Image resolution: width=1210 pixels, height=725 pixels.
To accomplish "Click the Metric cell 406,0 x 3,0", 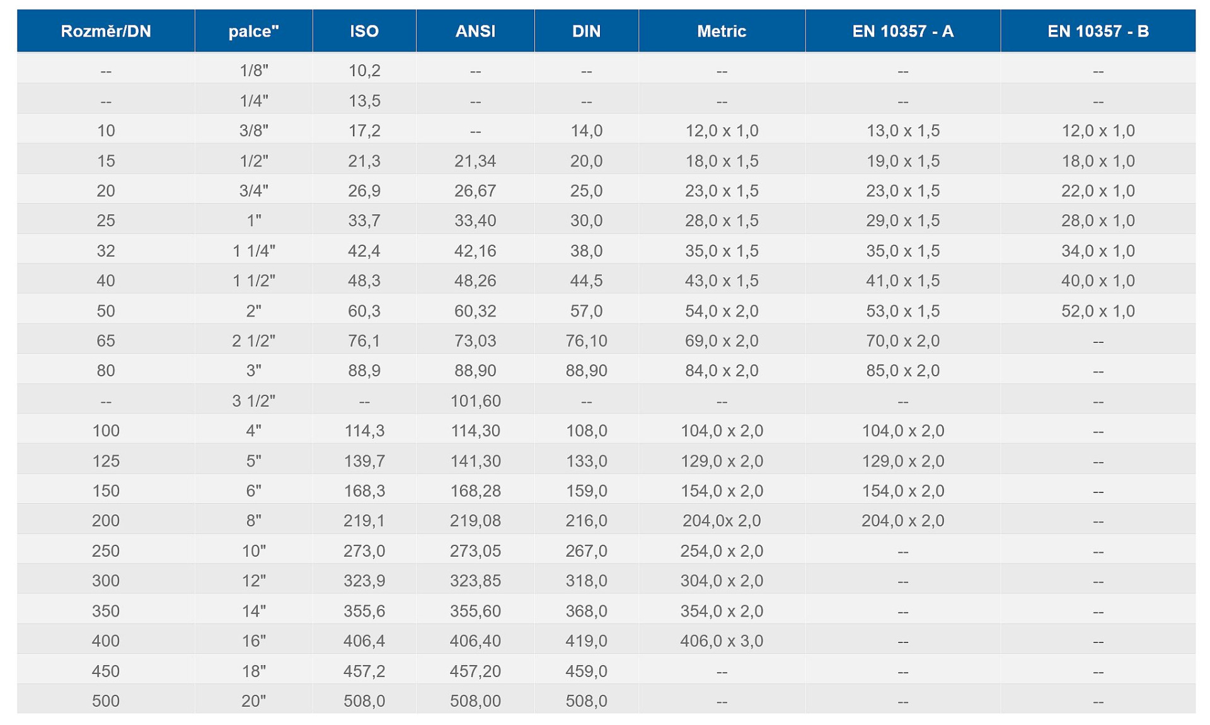I will point(722,641).
